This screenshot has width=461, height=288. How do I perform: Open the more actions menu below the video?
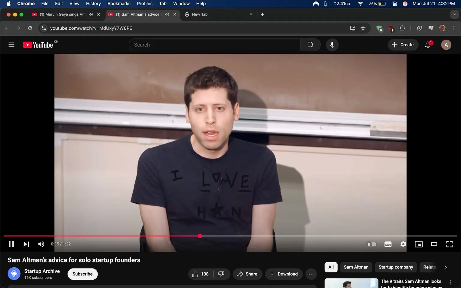click(x=311, y=274)
